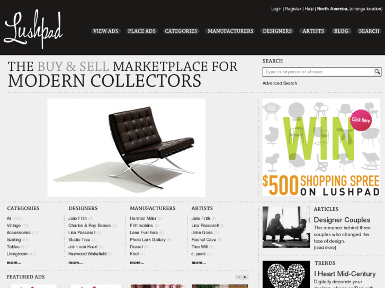The height and width of the screenshot is (288, 385).
Task: Open the View Ads menu
Action: pos(105,31)
